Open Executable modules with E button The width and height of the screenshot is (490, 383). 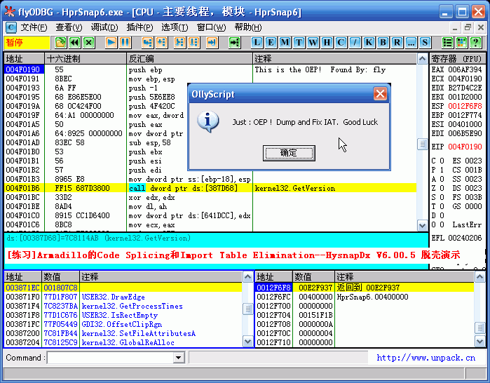pos(270,43)
